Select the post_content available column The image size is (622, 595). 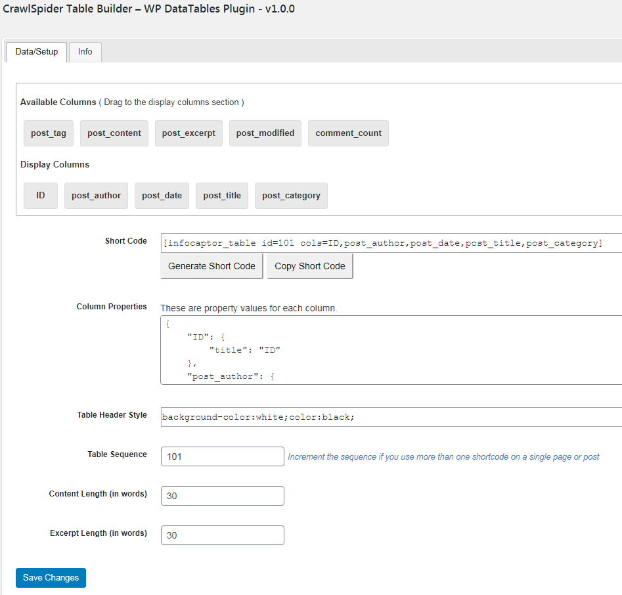pyautogui.click(x=114, y=133)
